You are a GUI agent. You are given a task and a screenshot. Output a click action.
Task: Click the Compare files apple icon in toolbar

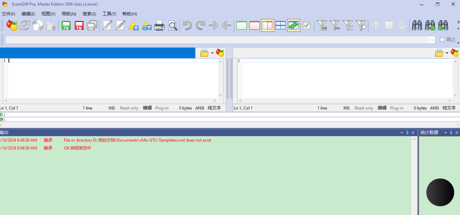(x=12, y=26)
